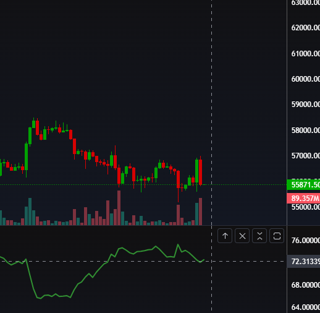The image size is (320, 313).
Task: Delete the indicator pane with X icon
Action: click(x=242, y=236)
